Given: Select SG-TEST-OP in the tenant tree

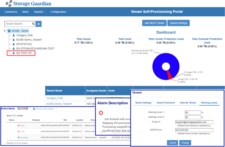Looking at the screenshot, I should tap(24, 53).
